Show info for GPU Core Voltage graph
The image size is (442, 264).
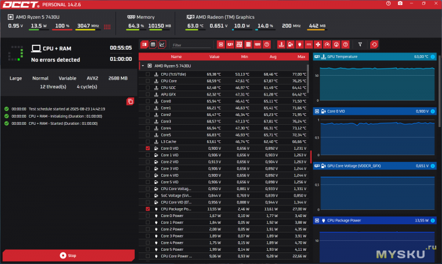pyautogui.click(x=433, y=166)
